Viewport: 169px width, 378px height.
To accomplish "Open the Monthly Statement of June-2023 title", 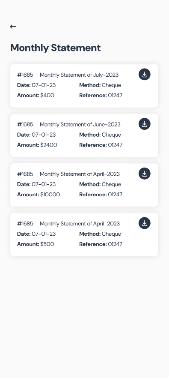I will click(80, 125).
